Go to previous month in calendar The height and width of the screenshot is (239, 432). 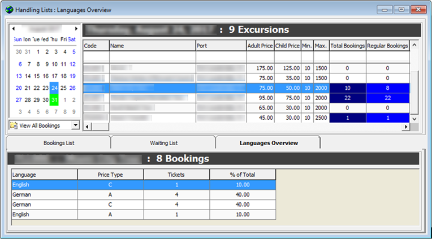click(x=13, y=29)
